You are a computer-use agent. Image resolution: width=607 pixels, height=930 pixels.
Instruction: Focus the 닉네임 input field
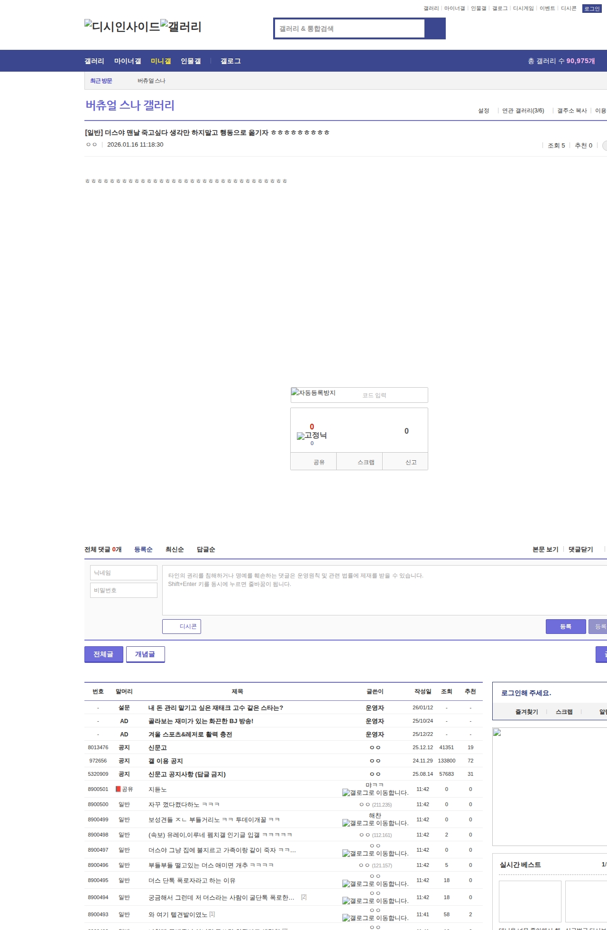123,573
